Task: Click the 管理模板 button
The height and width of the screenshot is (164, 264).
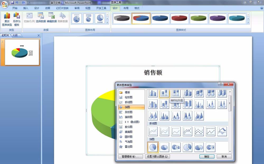Action: coord(130,157)
